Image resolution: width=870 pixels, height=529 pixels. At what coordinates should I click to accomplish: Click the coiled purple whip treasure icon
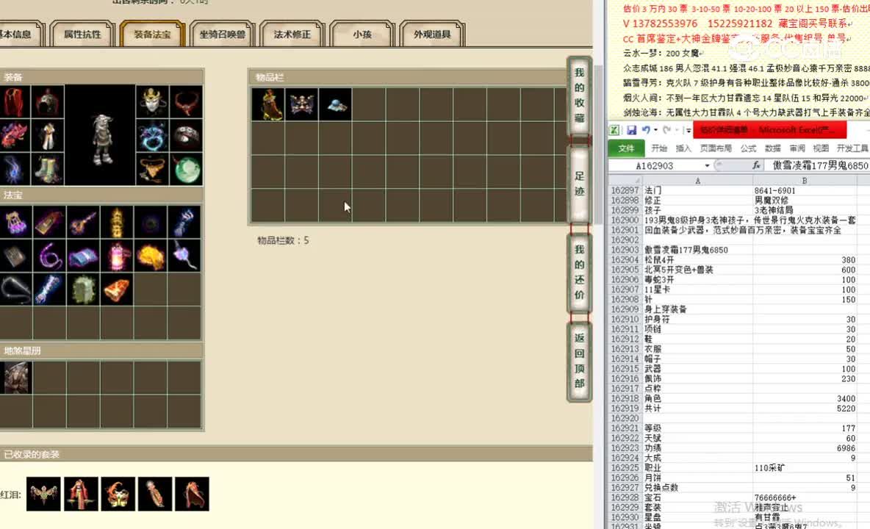[x=49, y=256]
